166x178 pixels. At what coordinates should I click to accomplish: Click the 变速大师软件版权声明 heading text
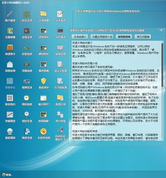[85, 131]
